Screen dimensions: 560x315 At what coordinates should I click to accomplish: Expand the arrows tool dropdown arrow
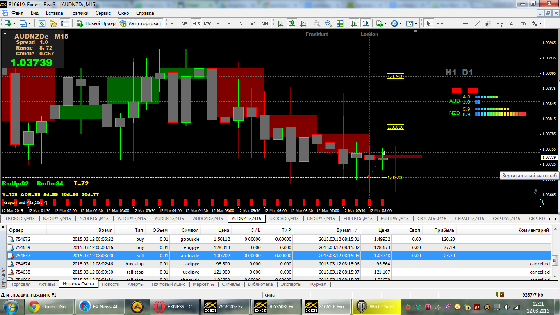[x=540, y=23]
